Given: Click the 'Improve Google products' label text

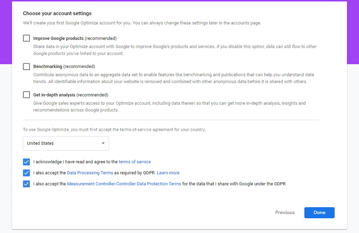Looking at the screenshot, I should [x=59, y=38].
